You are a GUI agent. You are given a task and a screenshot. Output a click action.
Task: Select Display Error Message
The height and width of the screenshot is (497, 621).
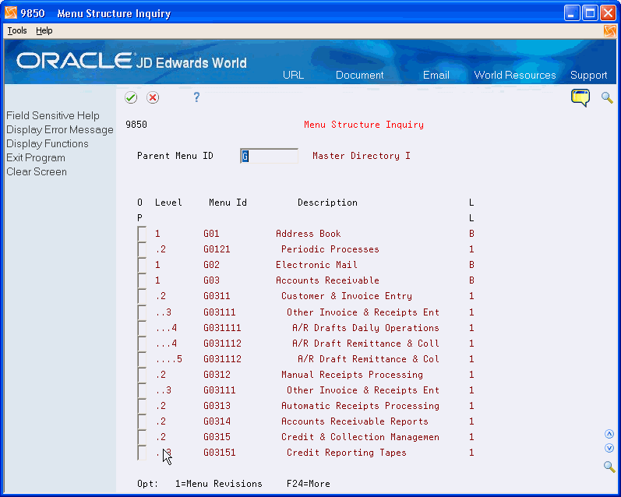click(x=60, y=130)
